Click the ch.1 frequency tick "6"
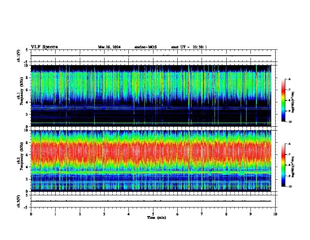 [x=27, y=90]
